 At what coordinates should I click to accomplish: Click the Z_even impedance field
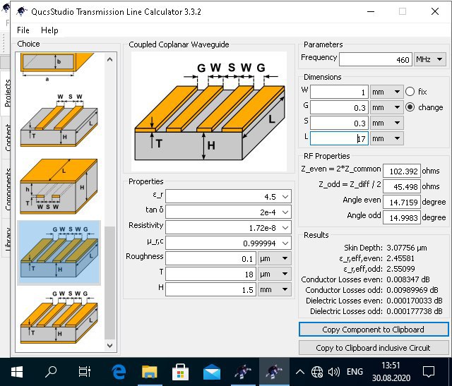[402, 171]
